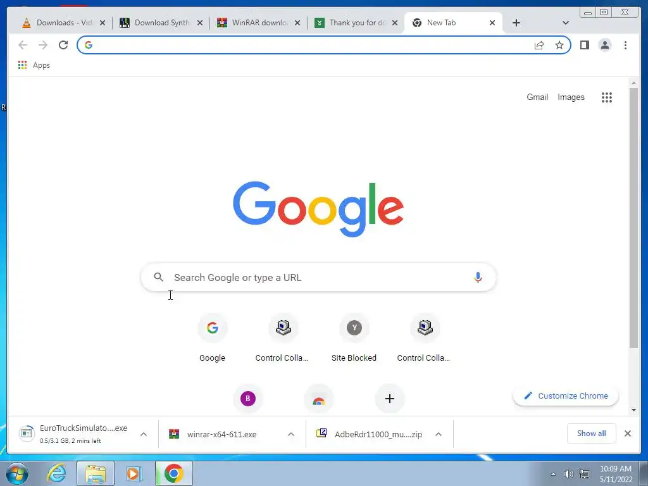Open a new tab with plus button
The image size is (648, 486).
[516, 23]
